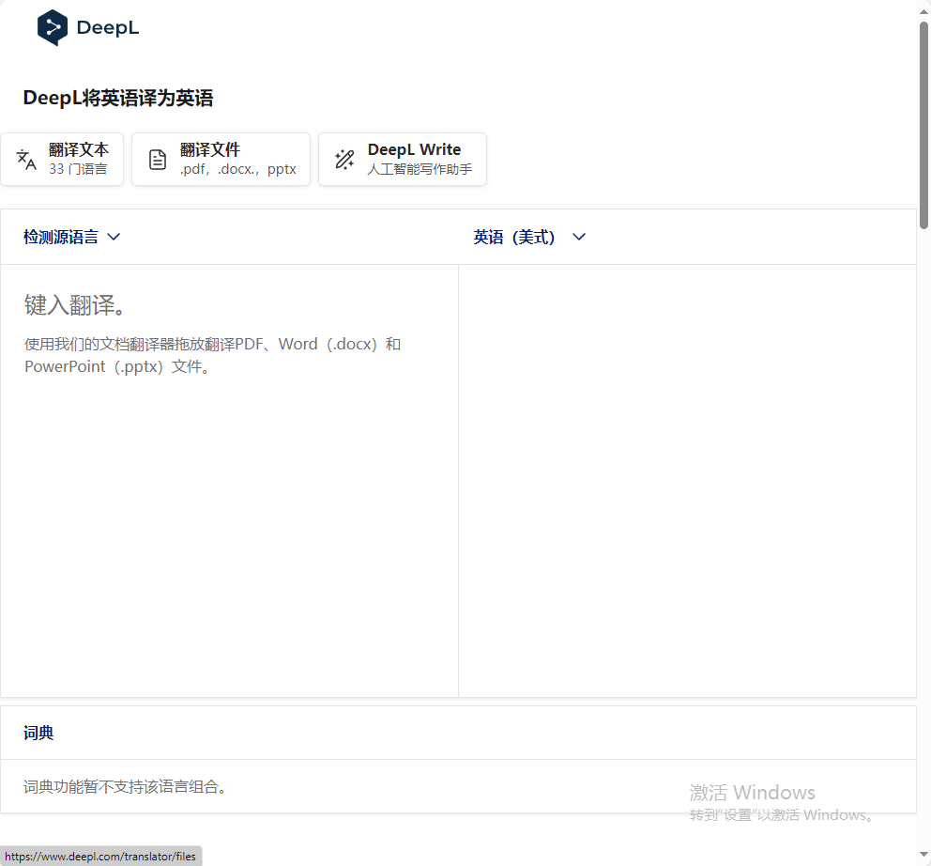This screenshot has height=866, width=931.
Task: Open the DeepL Write tab
Action: 403,160
